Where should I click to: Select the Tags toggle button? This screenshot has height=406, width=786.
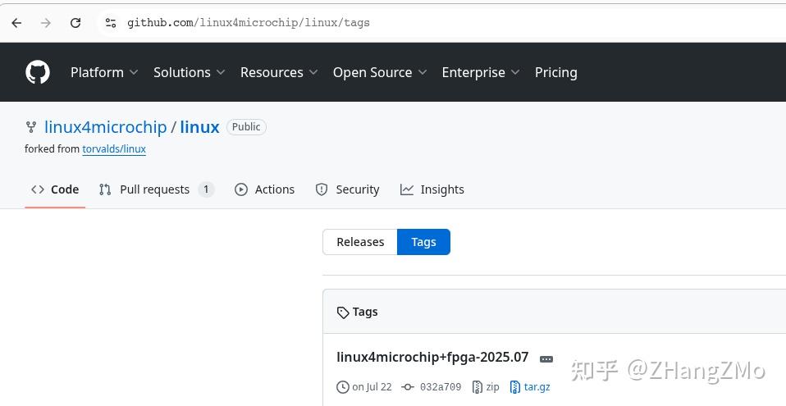423,242
